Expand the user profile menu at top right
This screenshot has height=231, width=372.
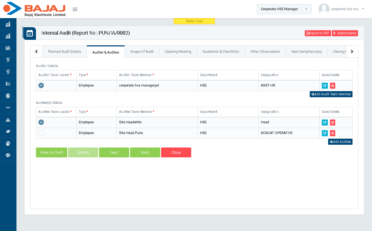tap(342, 9)
